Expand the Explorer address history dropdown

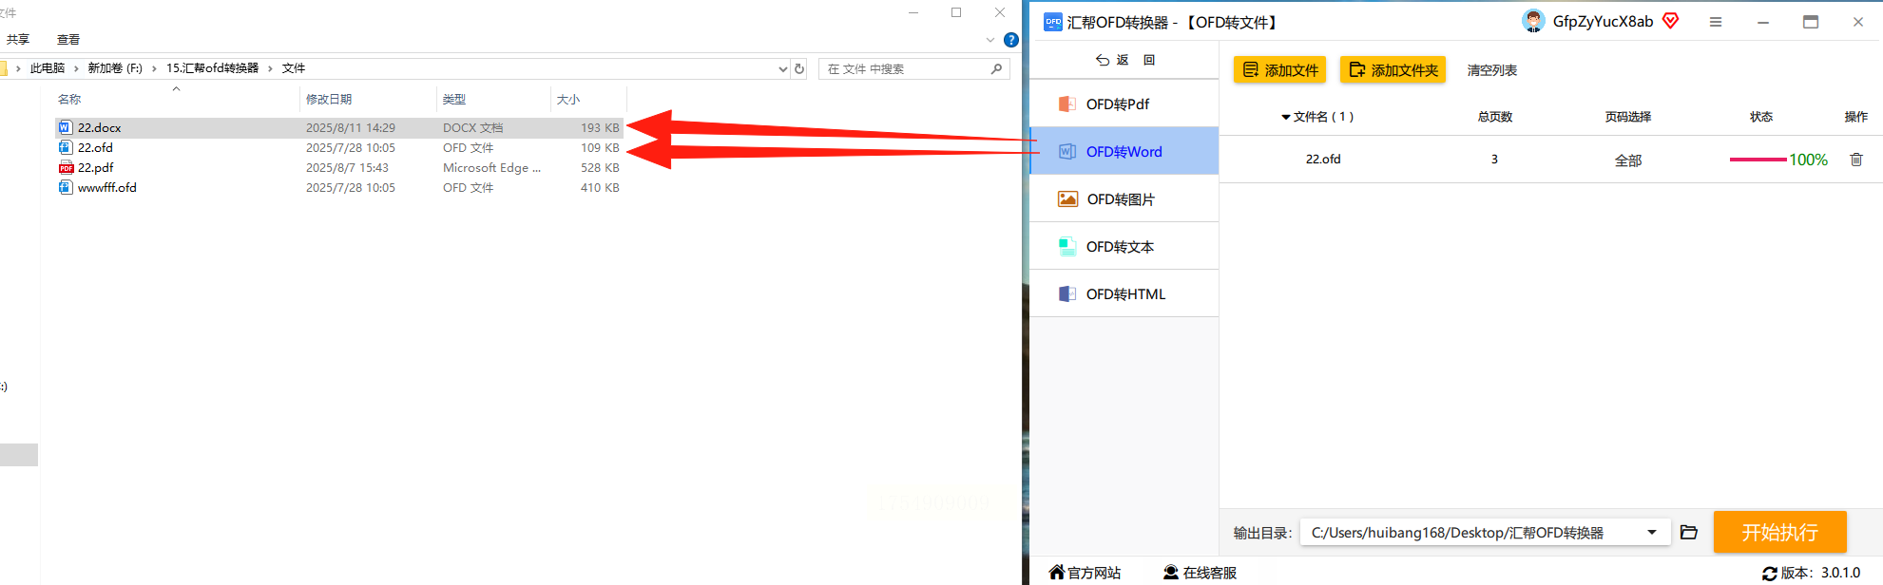(782, 68)
